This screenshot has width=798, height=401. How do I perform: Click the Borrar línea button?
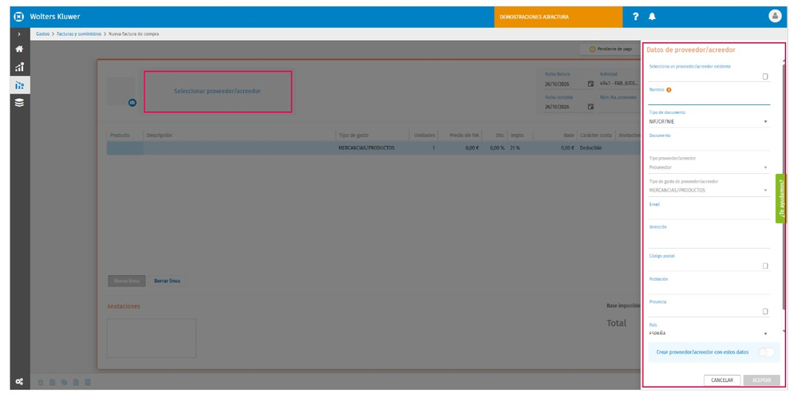coord(167,281)
